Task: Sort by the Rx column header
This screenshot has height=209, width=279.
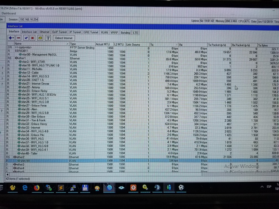Action: click(x=193, y=45)
